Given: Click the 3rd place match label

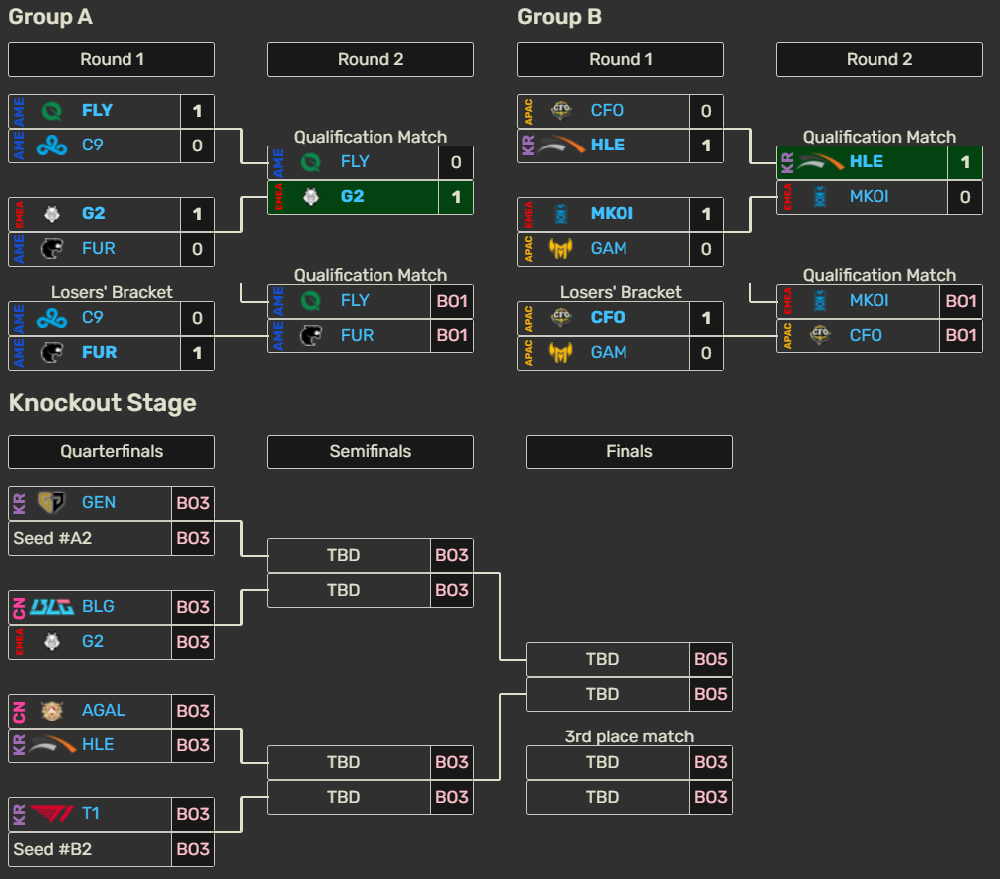Looking at the screenshot, I should click(629, 736).
